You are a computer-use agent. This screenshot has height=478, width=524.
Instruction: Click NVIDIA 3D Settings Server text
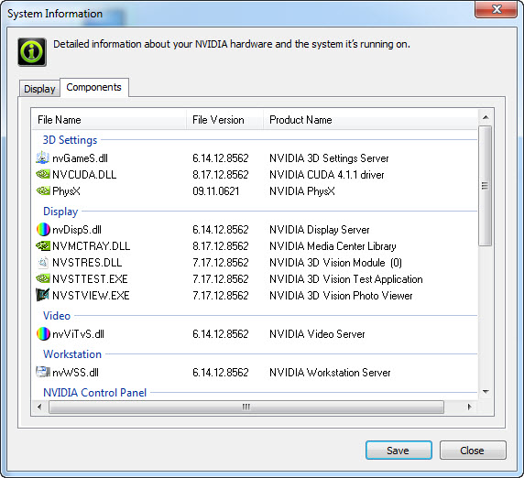pos(329,158)
